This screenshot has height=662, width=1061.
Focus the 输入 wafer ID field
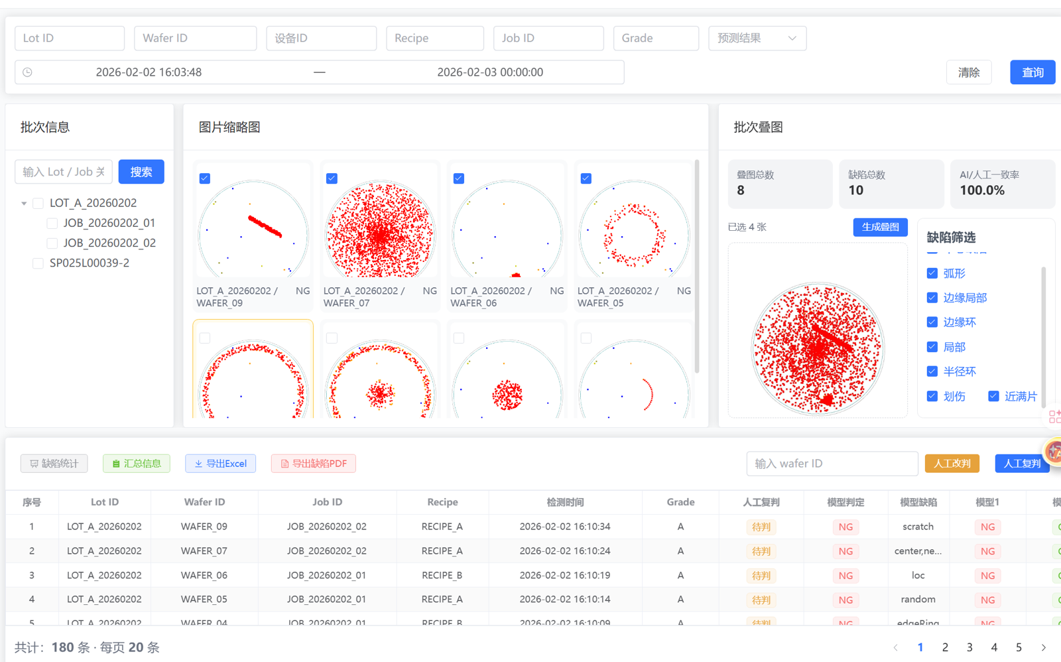pyautogui.click(x=832, y=464)
